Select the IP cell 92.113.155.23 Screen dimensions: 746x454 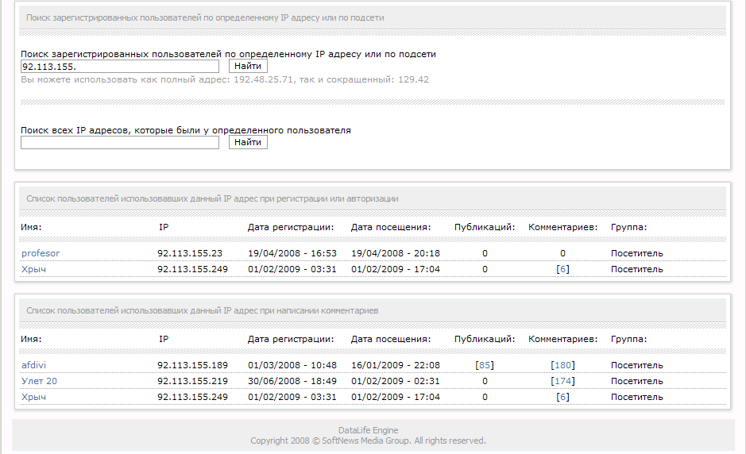[190, 253]
